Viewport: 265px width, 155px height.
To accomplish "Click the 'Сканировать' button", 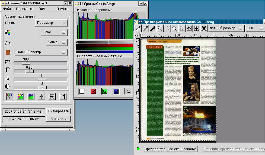I will (x=58, y=111).
